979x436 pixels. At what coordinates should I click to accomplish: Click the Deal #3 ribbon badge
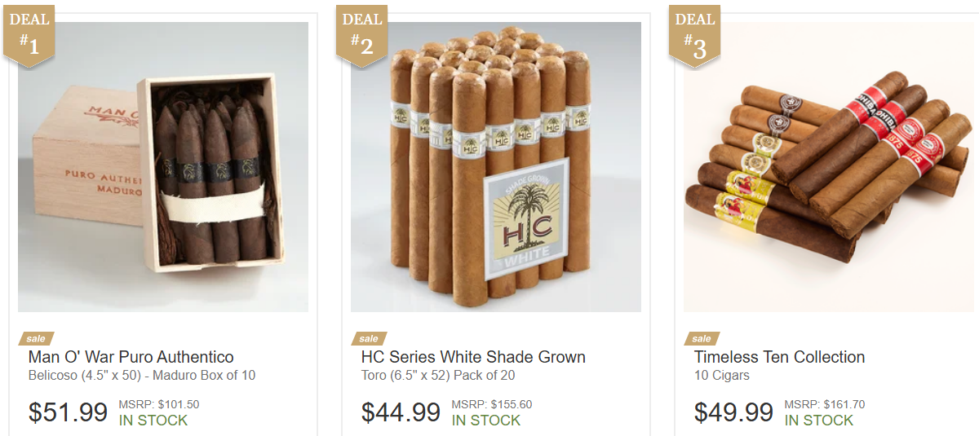click(694, 33)
